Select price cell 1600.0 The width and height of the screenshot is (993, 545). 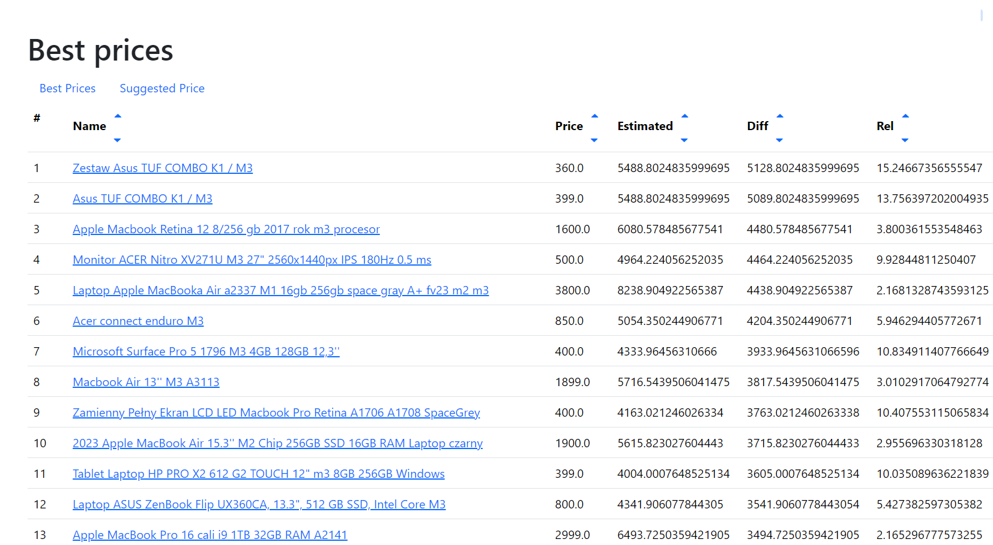(573, 229)
